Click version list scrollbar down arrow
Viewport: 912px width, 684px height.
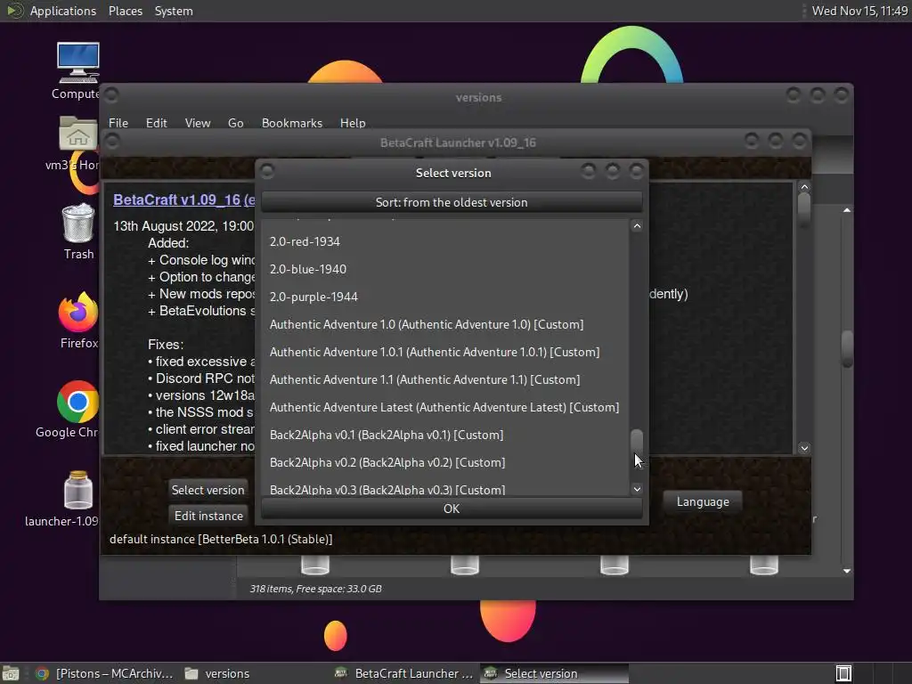637,489
